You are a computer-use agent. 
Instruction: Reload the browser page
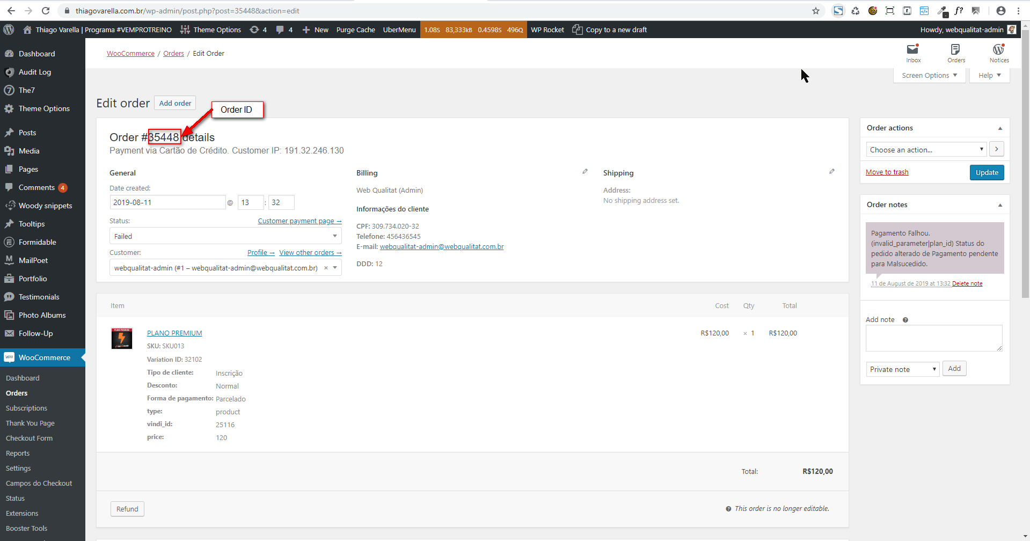tap(46, 11)
